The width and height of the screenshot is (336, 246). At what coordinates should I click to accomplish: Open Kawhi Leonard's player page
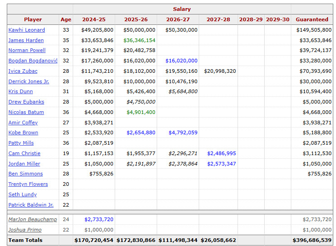(27, 30)
